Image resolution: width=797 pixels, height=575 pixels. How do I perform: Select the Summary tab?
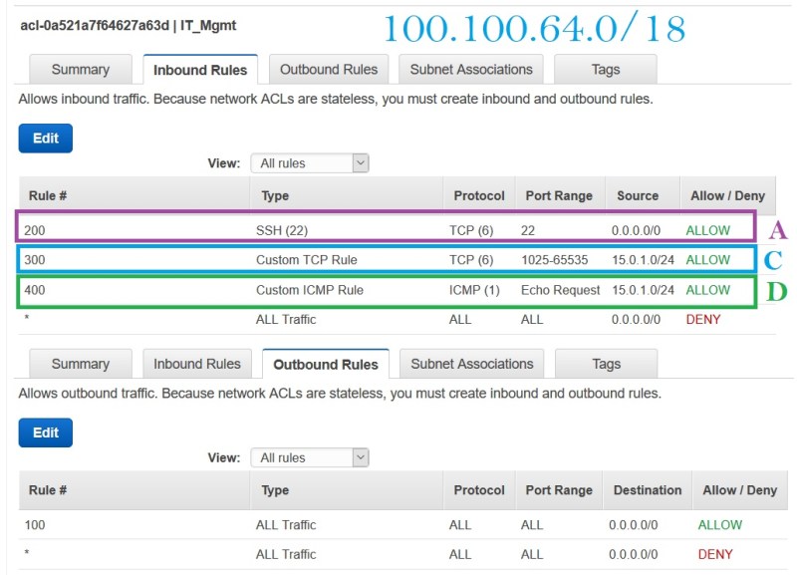point(80,69)
